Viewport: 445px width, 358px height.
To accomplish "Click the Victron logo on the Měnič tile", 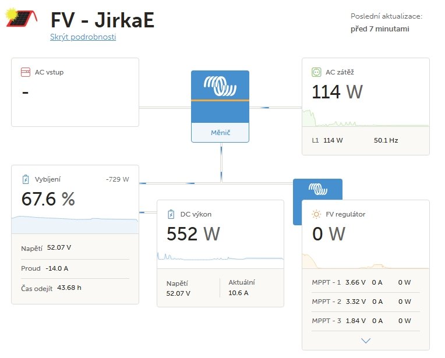I will [220, 86].
